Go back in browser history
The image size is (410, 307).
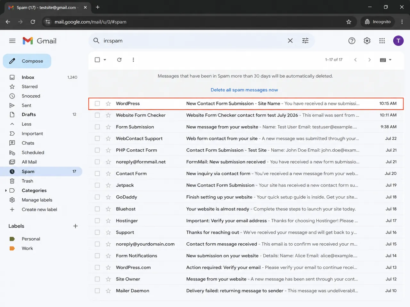coord(8,22)
